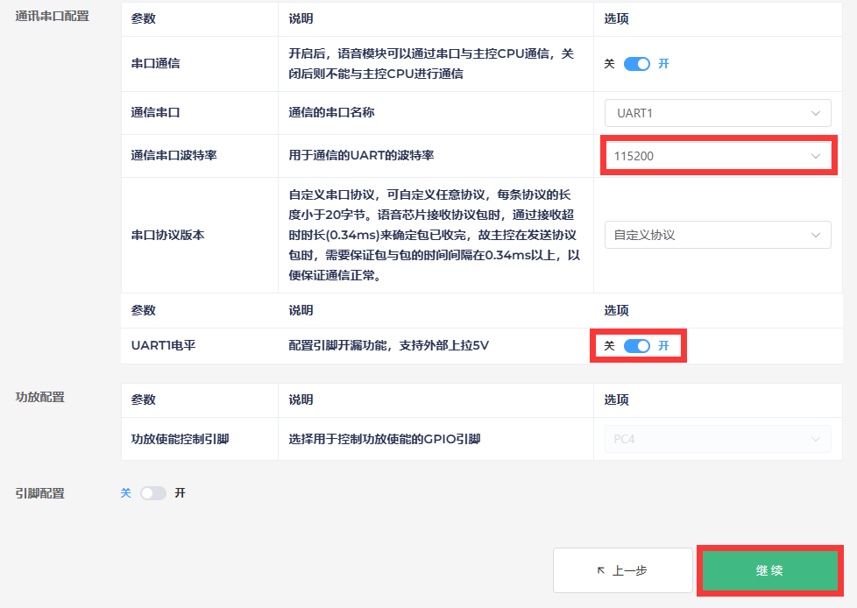Toggle the 串口通信 switch
Viewport: 857px width, 608px height.
click(x=637, y=64)
